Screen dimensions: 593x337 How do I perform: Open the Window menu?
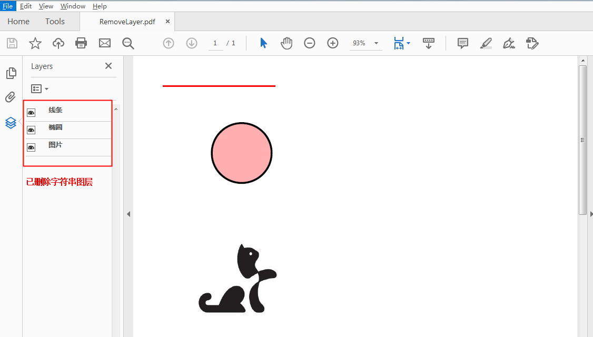point(73,6)
